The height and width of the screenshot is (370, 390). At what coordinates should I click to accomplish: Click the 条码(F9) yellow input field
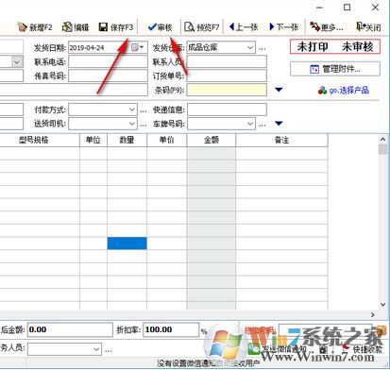[x=227, y=90]
